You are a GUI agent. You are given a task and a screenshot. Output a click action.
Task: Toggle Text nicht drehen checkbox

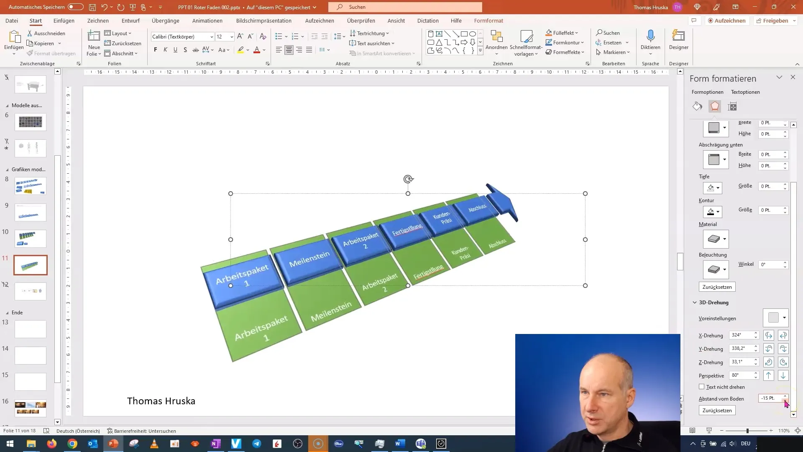701,386
